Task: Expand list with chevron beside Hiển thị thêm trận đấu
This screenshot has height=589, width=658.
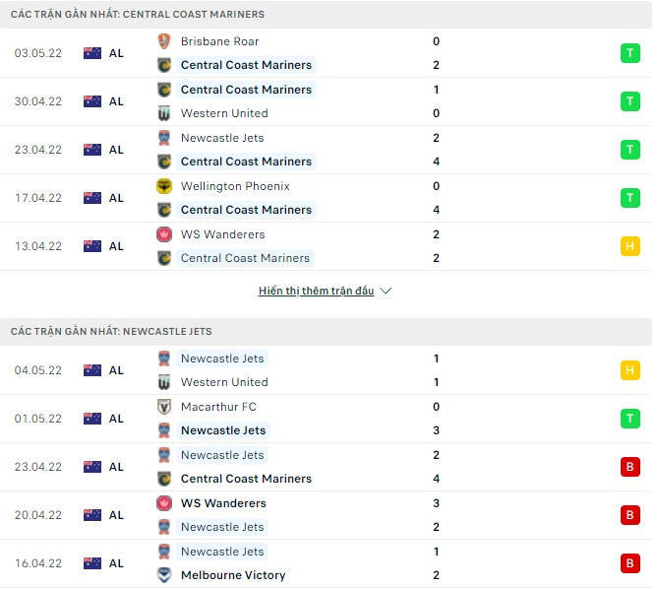Action: click(386, 292)
